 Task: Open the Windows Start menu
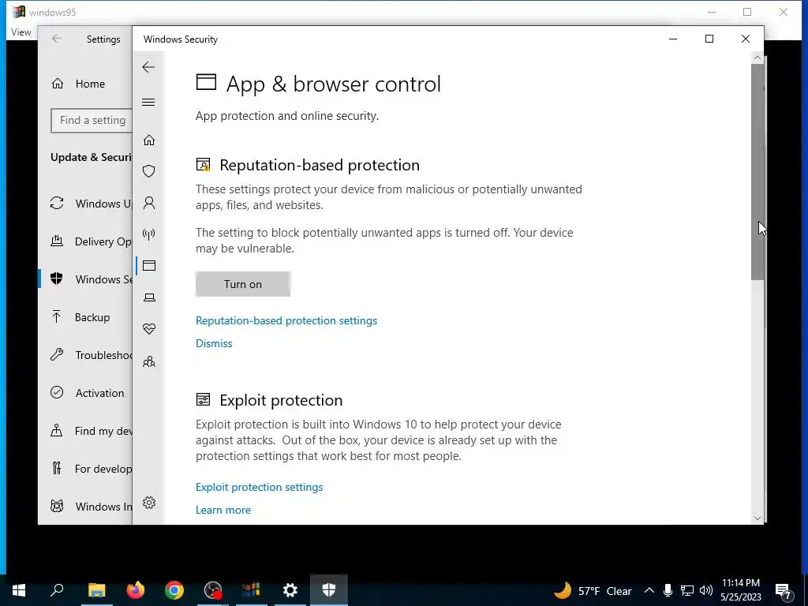(19, 590)
